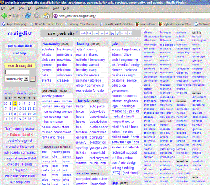Open the View menu
The image size is (210, 185).
coord(21,8)
